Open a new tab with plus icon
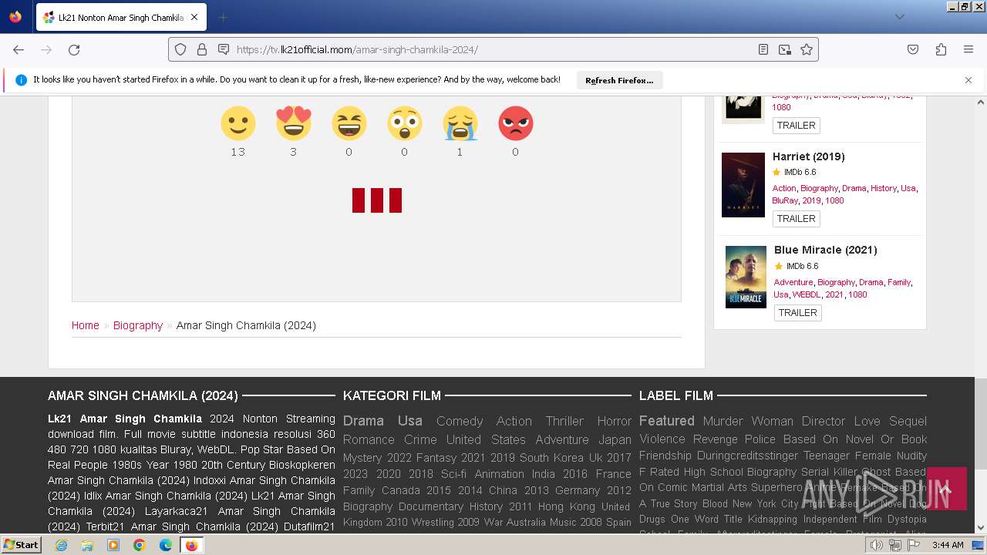987x555 pixels. tap(223, 17)
